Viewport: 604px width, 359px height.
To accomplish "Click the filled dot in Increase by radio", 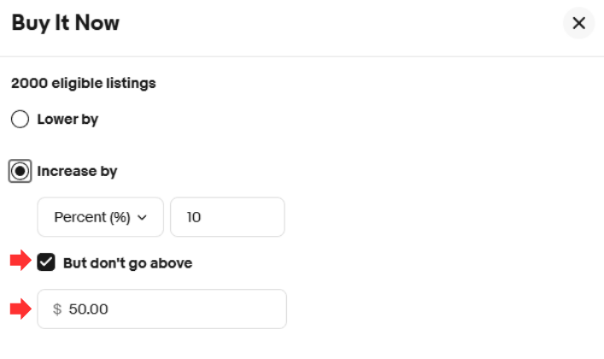I will [21, 171].
